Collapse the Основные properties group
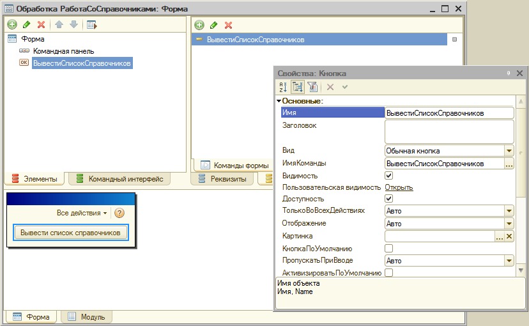Image resolution: width=529 pixels, height=326 pixels. click(x=279, y=101)
